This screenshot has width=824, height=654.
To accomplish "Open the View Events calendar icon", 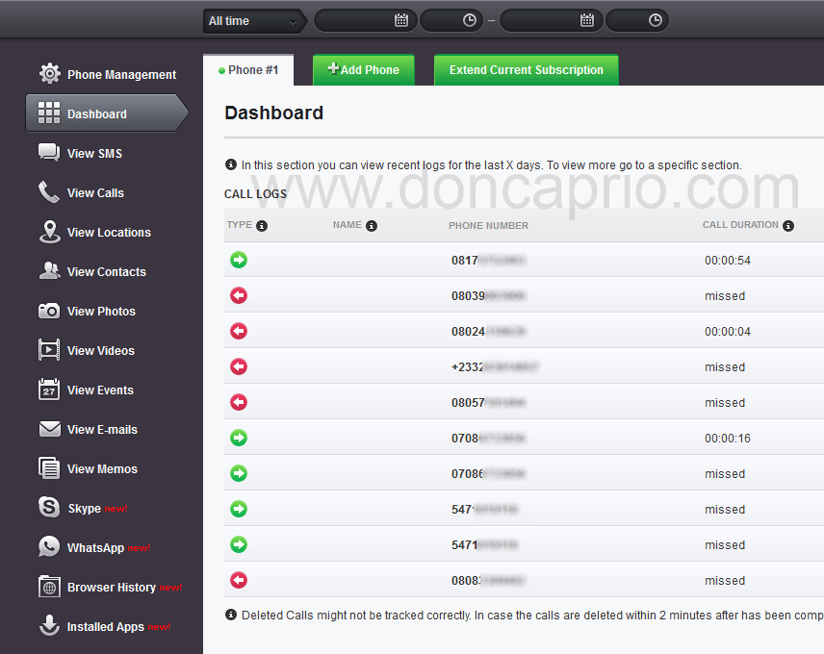I will click(x=49, y=390).
